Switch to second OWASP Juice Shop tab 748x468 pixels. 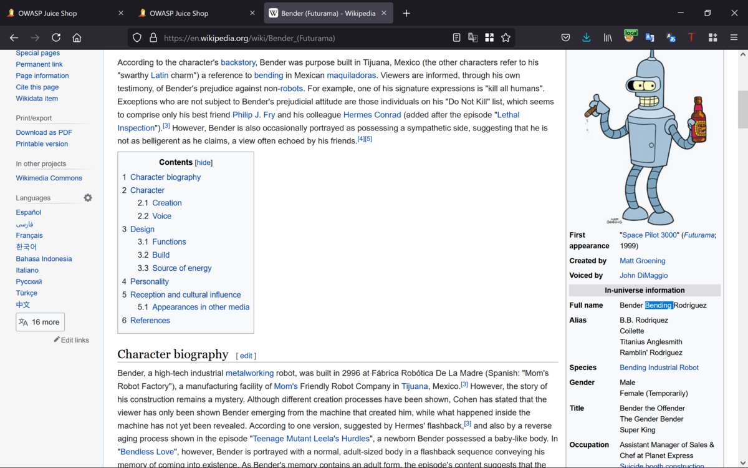coord(197,13)
